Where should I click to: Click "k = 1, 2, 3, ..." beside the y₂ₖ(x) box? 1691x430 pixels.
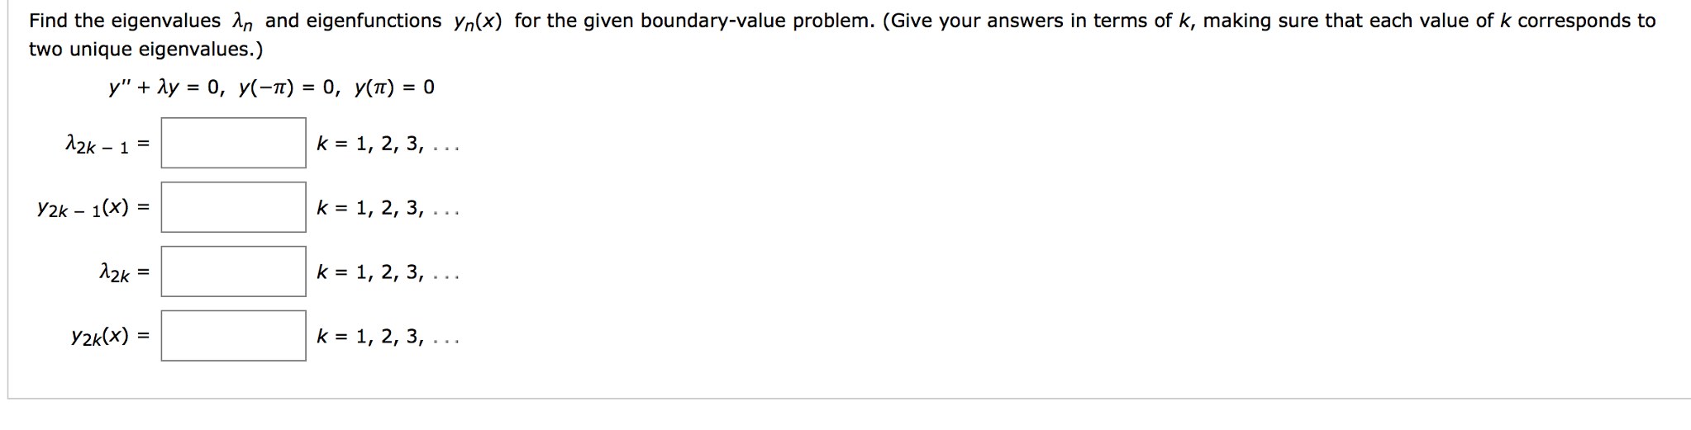pos(388,337)
